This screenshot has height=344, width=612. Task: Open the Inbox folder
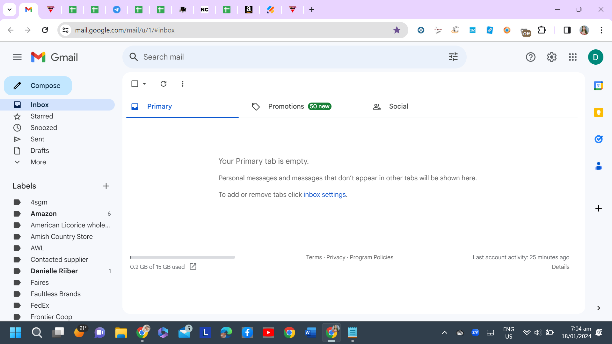(57, 105)
